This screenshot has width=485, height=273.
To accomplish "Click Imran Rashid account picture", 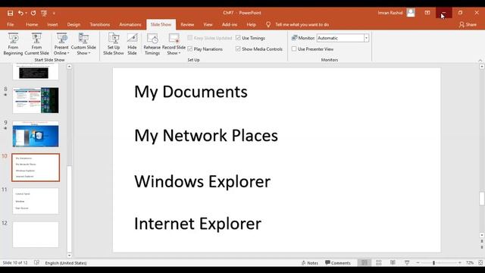I will pos(411,13).
